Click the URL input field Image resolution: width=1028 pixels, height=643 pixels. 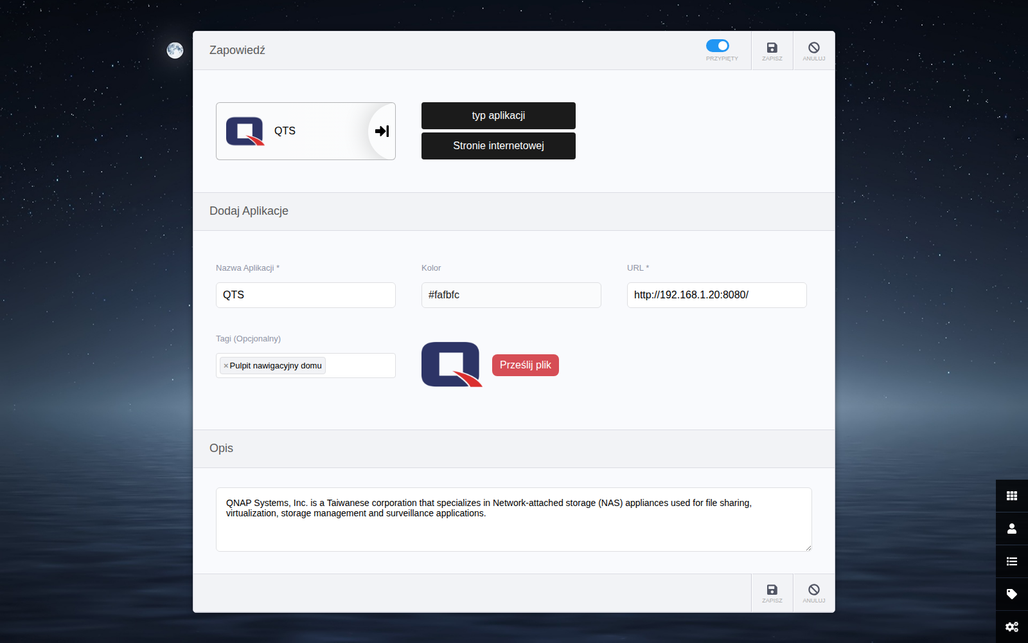717,295
